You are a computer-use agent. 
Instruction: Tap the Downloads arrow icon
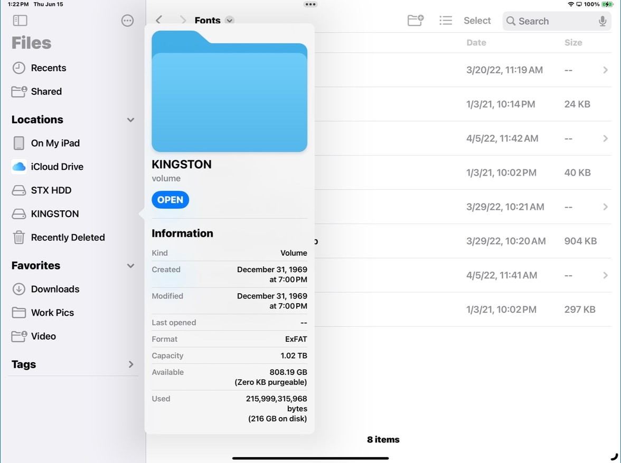point(18,289)
